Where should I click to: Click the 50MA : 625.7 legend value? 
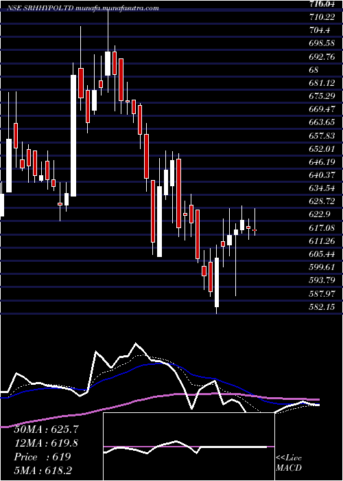(x=45, y=429)
